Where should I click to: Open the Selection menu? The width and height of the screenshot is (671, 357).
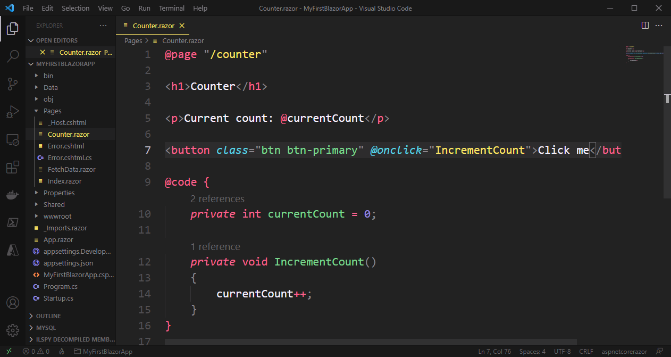(x=76, y=9)
